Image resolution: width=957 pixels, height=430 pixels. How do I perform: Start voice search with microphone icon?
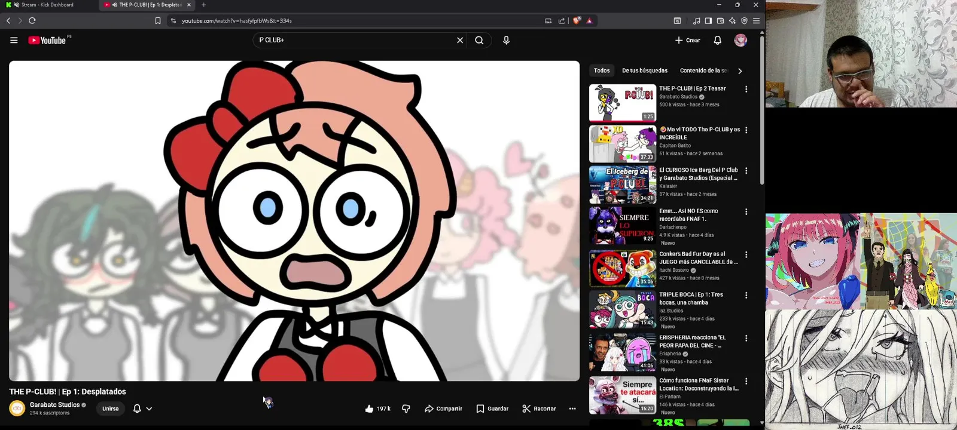coord(506,40)
